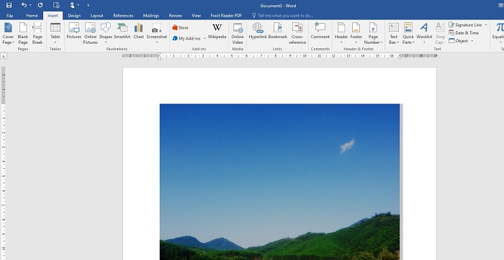Insert a Signature Line
This screenshot has width=504, height=260.
pos(465,24)
